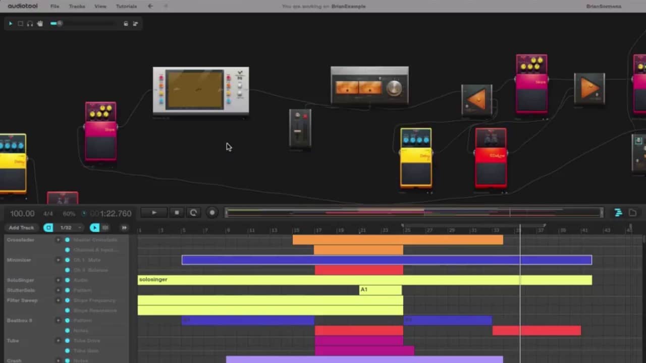Expand the Tube track

point(58,341)
